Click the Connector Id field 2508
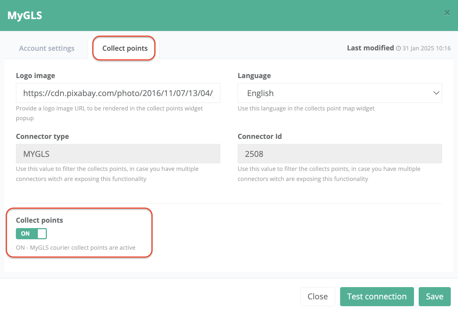This screenshot has height=313, width=458. click(x=340, y=154)
